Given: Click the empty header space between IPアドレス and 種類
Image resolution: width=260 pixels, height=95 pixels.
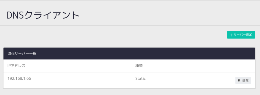Looking at the screenshot, I should click(80, 66).
